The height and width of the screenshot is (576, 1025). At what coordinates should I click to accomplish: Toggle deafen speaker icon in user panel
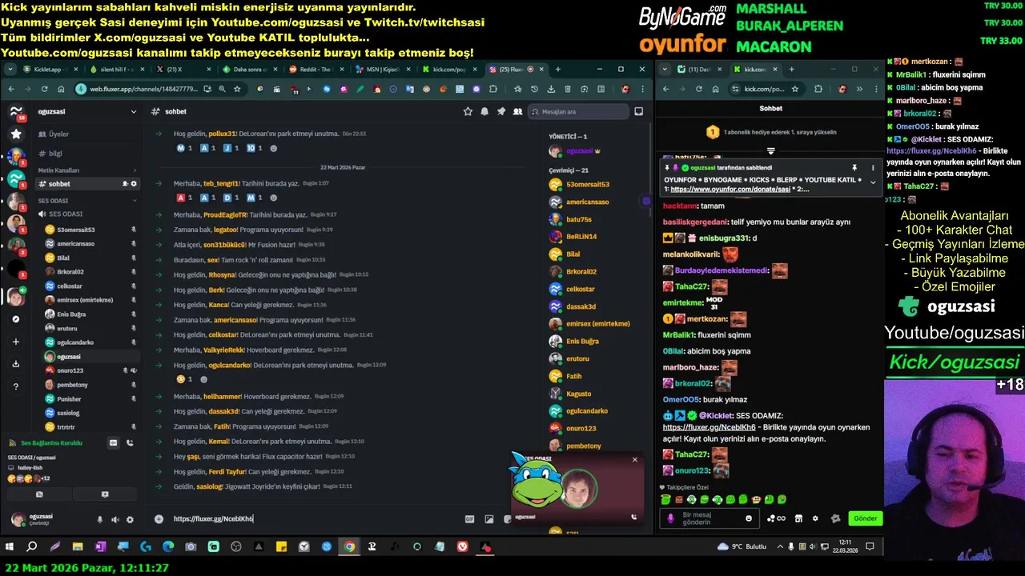click(115, 520)
